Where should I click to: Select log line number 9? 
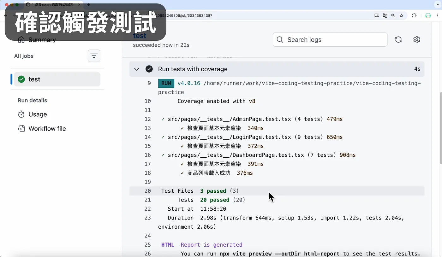coord(149,83)
